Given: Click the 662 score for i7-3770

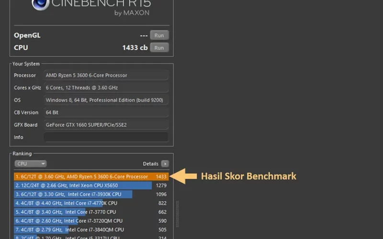Looking at the screenshot, I should click(162, 212).
